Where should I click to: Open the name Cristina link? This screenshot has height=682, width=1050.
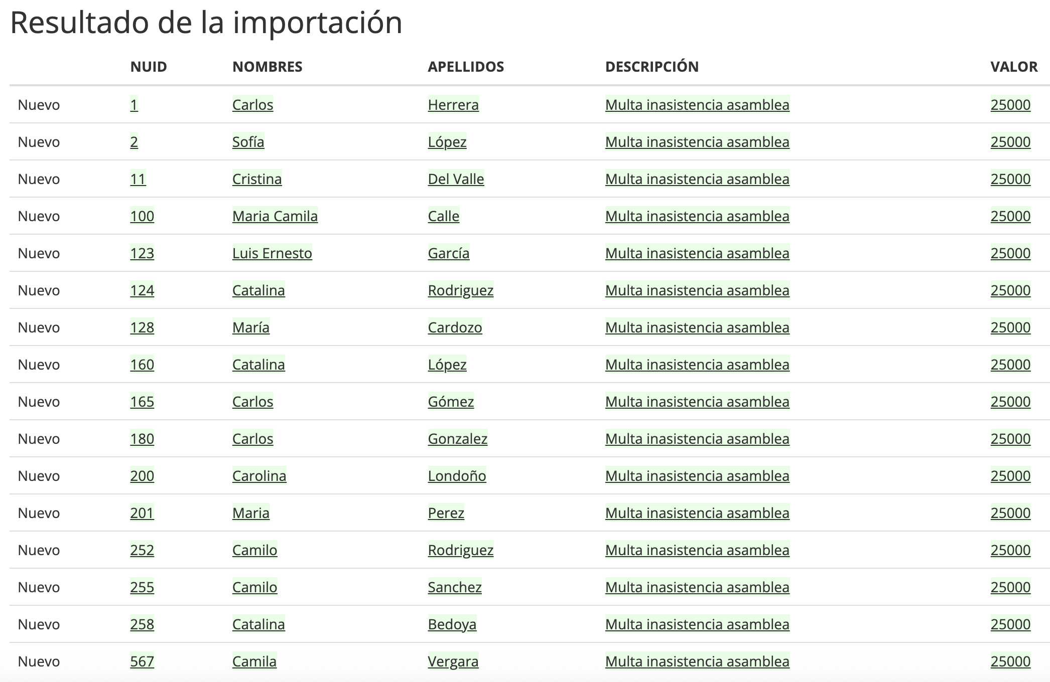(256, 179)
